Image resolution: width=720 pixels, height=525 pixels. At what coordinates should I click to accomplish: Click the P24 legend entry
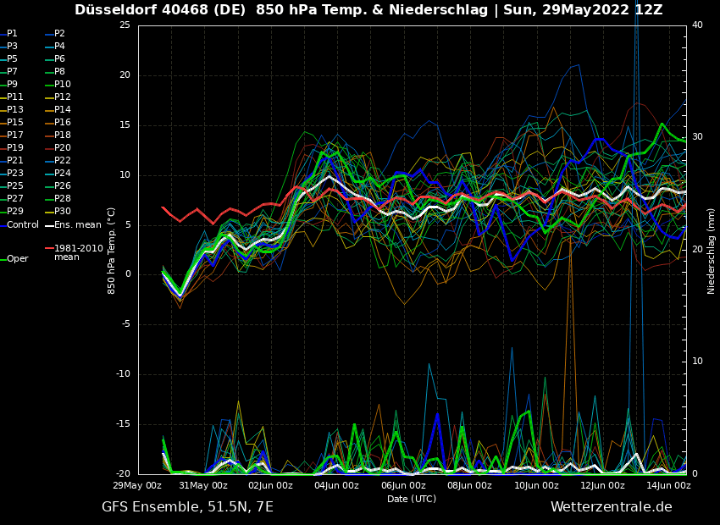tap(63, 174)
